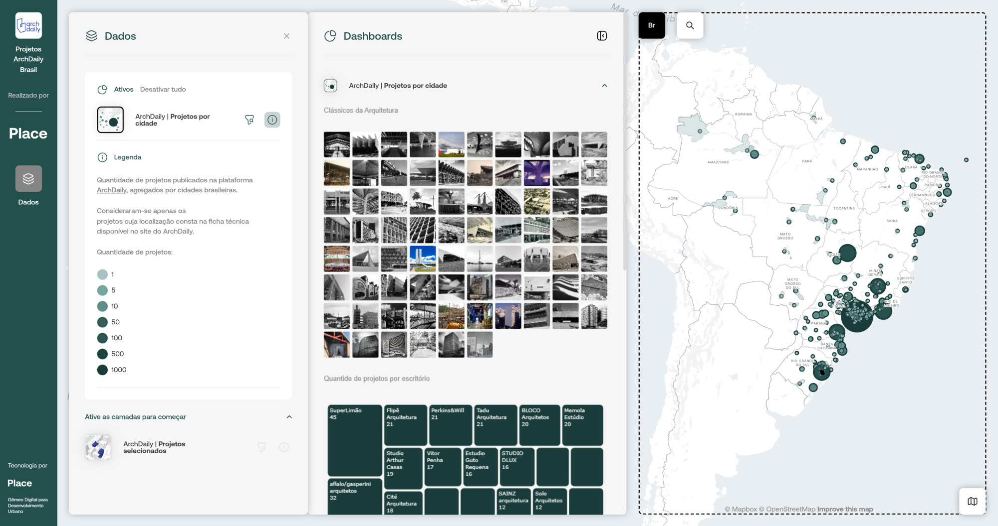Collapse the ArchDaily Projetos por cidade dashboard section
The image size is (998, 526).
click(x=605, y=85)
